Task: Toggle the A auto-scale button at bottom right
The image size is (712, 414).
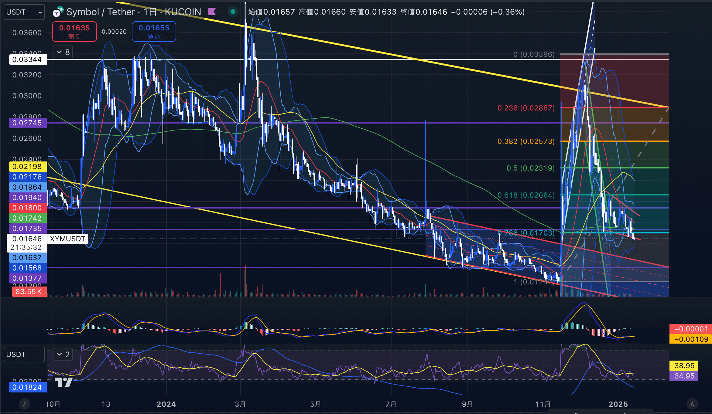Action: click(x=692, y=404)
